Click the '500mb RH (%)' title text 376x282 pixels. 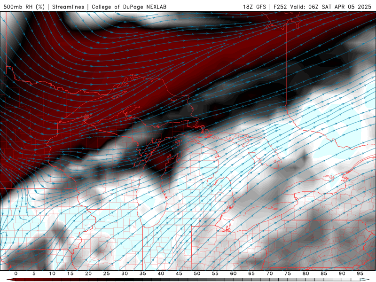tap(24, 7)
